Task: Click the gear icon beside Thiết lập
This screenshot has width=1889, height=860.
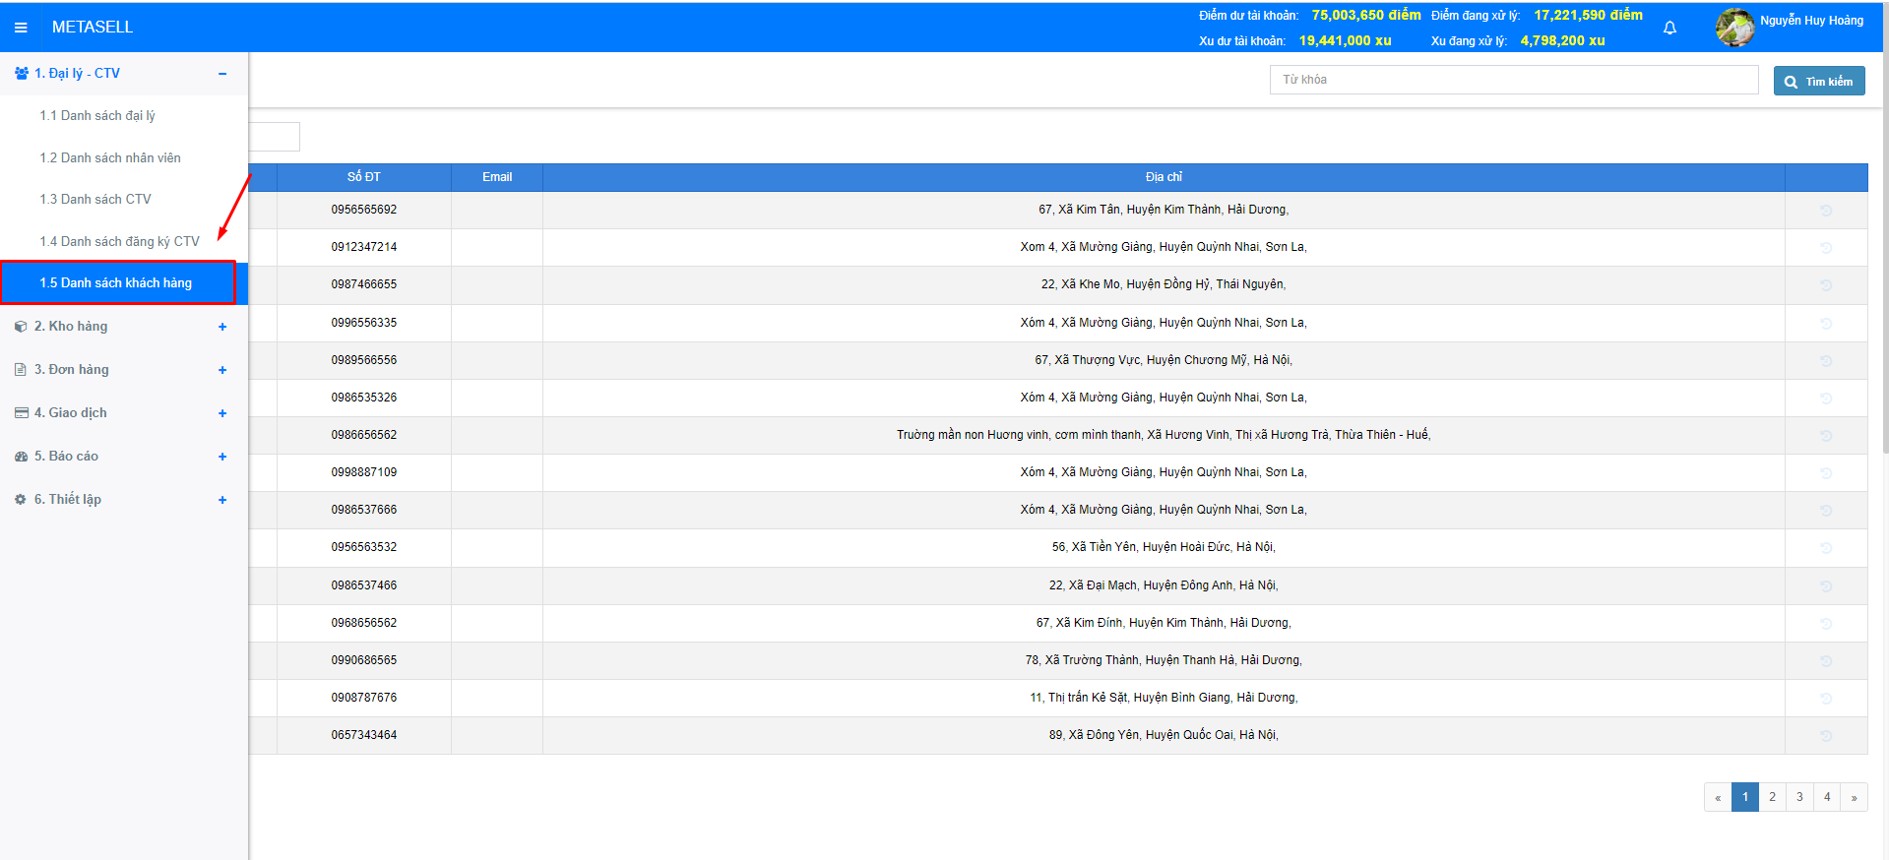Action: (x=21, y=500)
